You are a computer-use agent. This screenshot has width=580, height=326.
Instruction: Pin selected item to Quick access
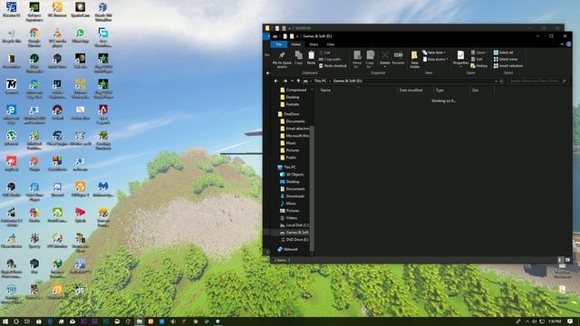click(282, 59)
